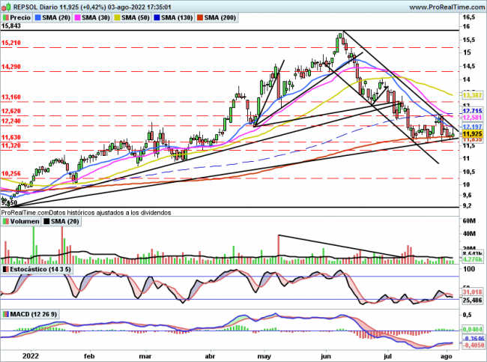Click the ProRealTime chart icon beside REPSOL title
Image resolution: width=487 pixels, height=362 pixels.
tap(6, 6)
